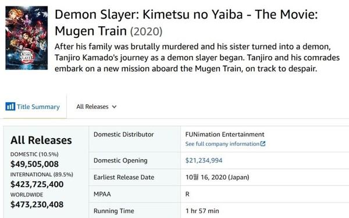Click the Earliest Release Date row label
Image resolution: width=349 pixels, height=218 pixels.
coord(124,177)
